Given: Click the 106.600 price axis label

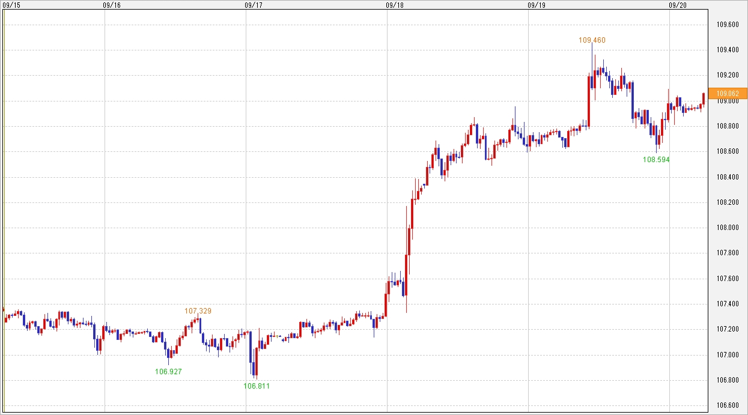Looking at the screenshot, I should 728,405.
